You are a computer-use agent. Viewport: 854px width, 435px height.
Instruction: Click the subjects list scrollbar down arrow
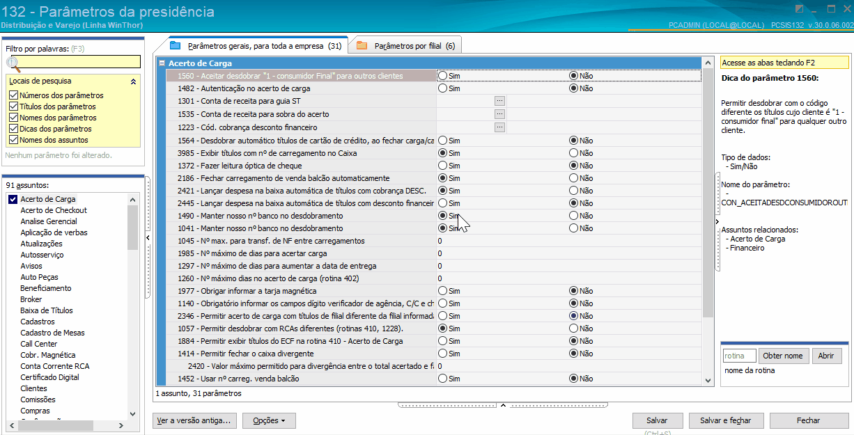(x=133, y=413)
